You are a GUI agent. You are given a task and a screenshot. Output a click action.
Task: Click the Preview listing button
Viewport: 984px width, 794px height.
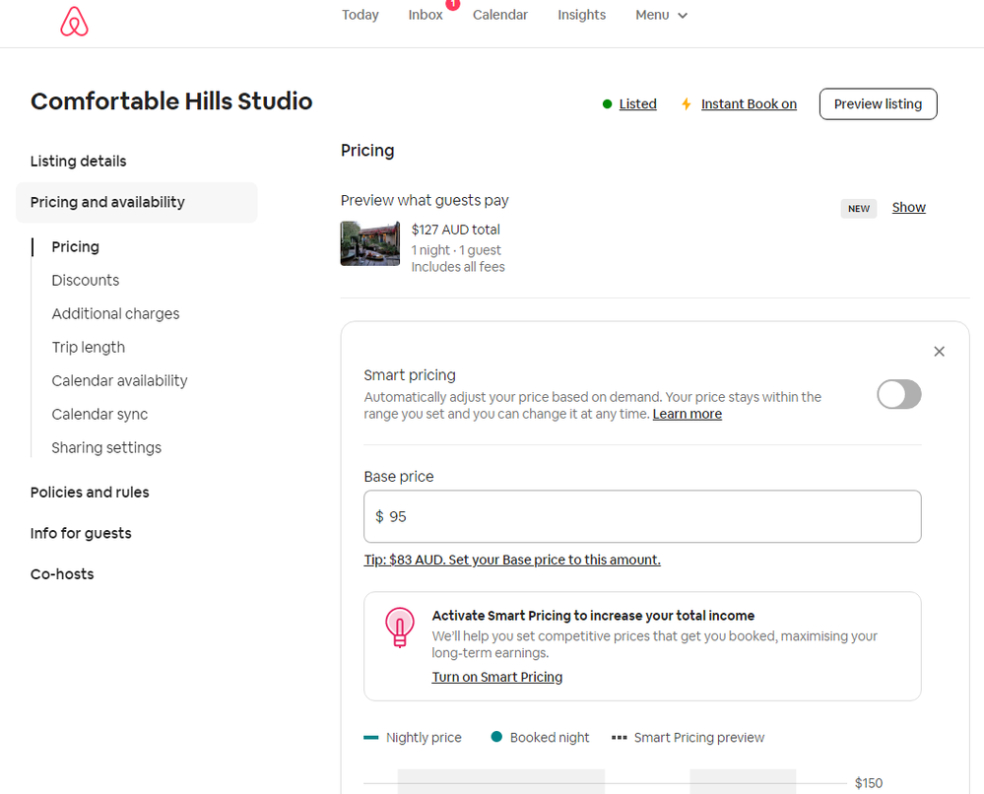(x=878, y=103)
